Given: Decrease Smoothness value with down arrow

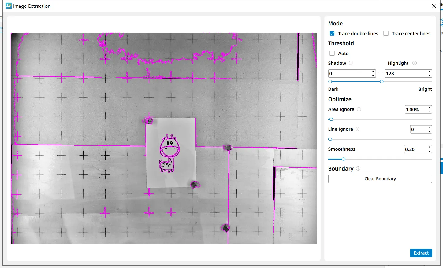Looking at the screenshot, I should pyautogui.click(x=430, y=151).
